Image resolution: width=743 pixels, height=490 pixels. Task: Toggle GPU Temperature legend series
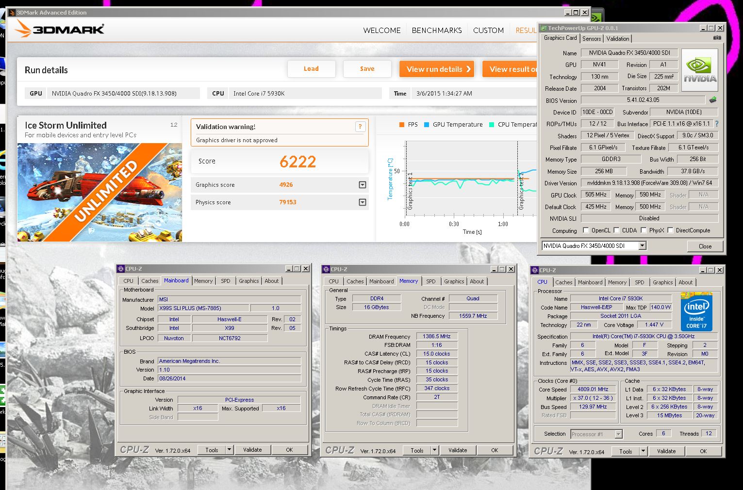(453, 125)
